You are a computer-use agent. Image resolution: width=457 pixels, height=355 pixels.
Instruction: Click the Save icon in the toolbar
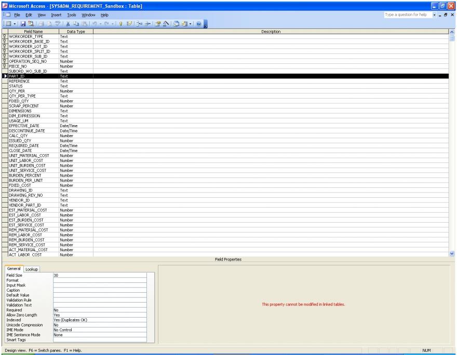click(x=23, y=24)
